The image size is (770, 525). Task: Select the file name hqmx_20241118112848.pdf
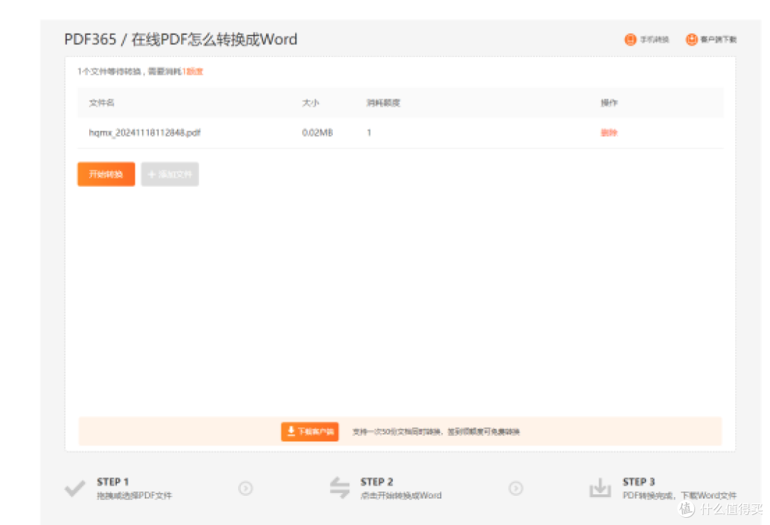tap(144, 133)
